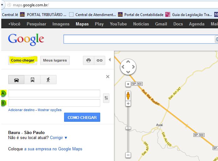Click Estr. AVI-020 road label
This screenshot has width=218, height=161.
pos(166,139)
